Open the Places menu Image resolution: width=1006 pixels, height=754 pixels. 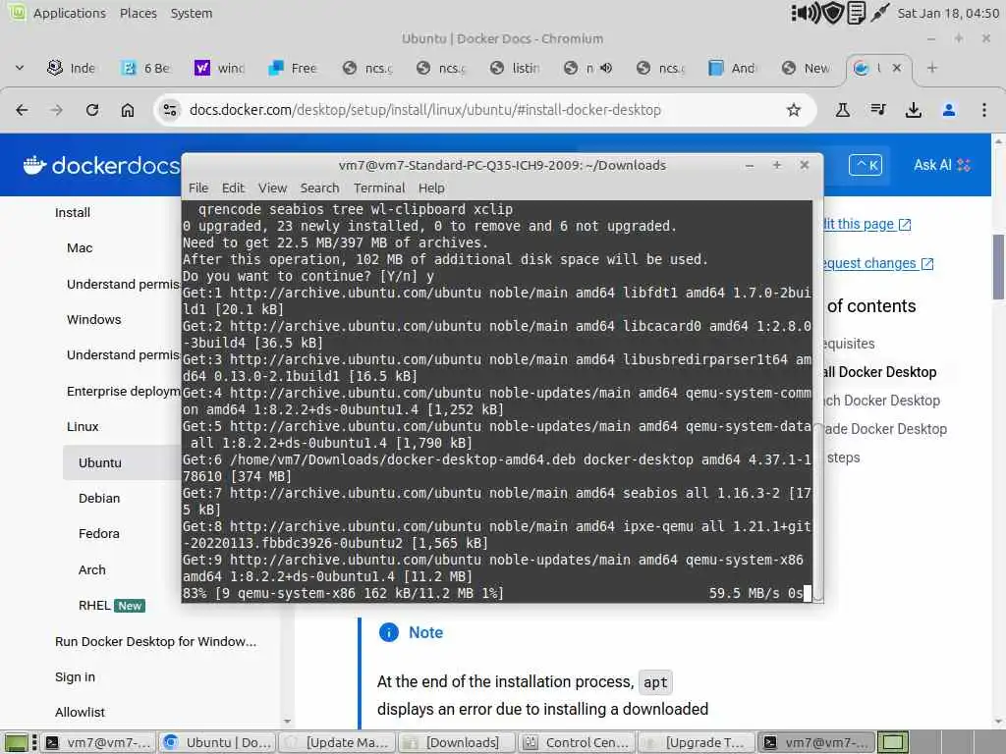(x=138, y=13)
